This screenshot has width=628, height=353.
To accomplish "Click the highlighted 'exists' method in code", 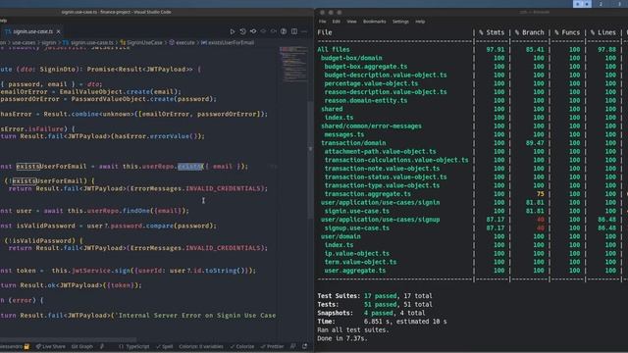I will [x=190, y=166].
